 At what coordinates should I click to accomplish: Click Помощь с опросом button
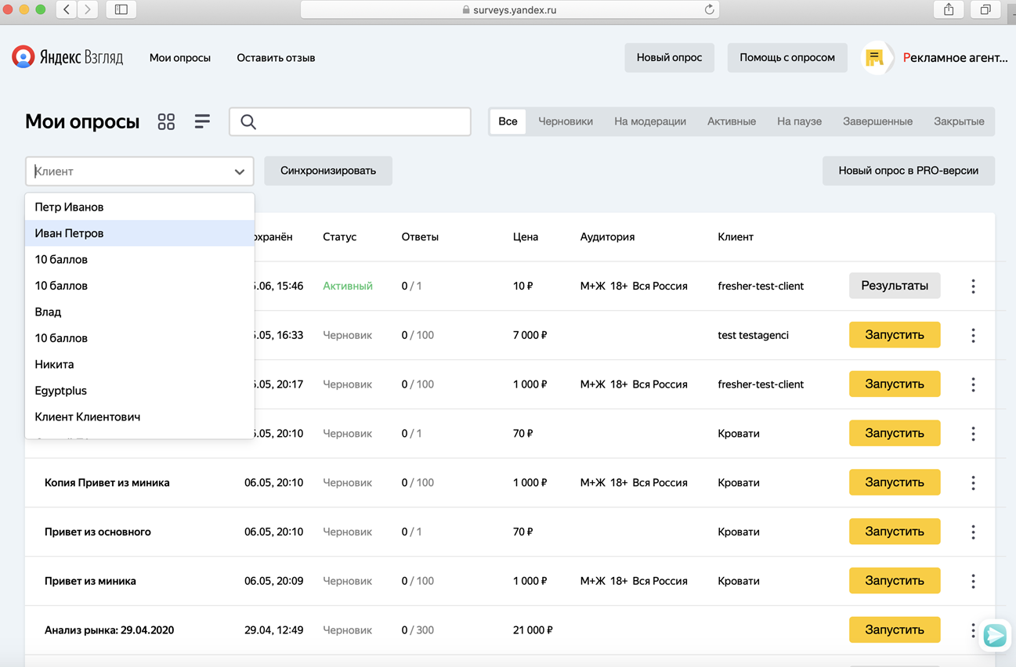click(x=787, y=58)
